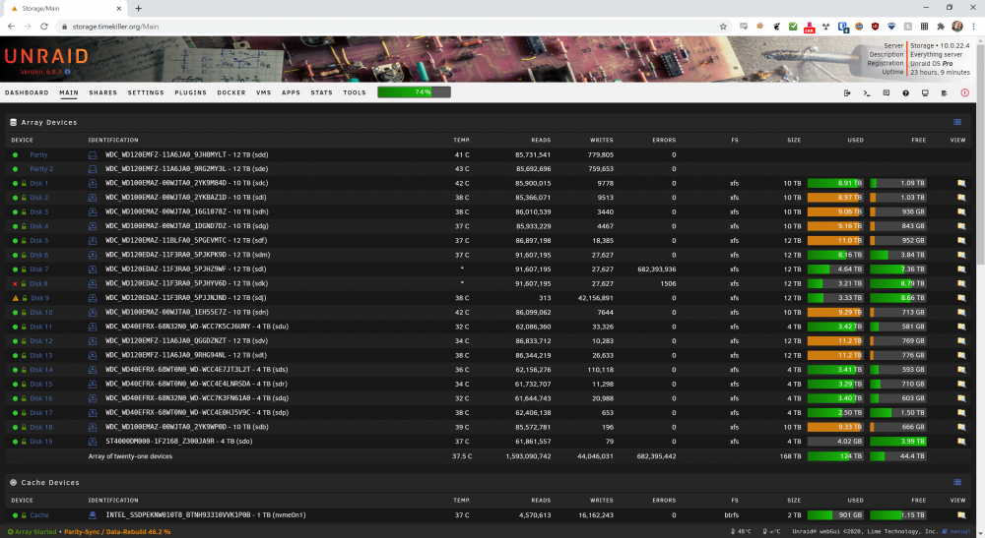Browse Disk 12 via its view folder icon
Screen dimensions: 985x538
961,341
